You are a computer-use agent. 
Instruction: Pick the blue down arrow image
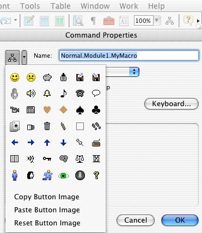(x=63, y=143)
